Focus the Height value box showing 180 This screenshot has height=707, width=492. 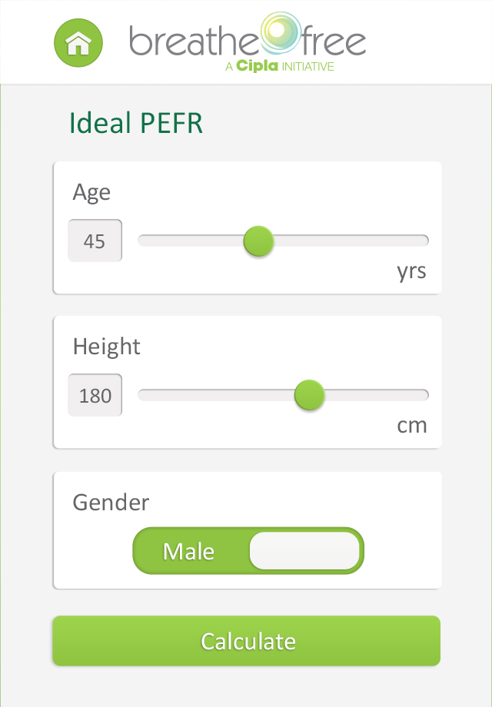point(95,395)
